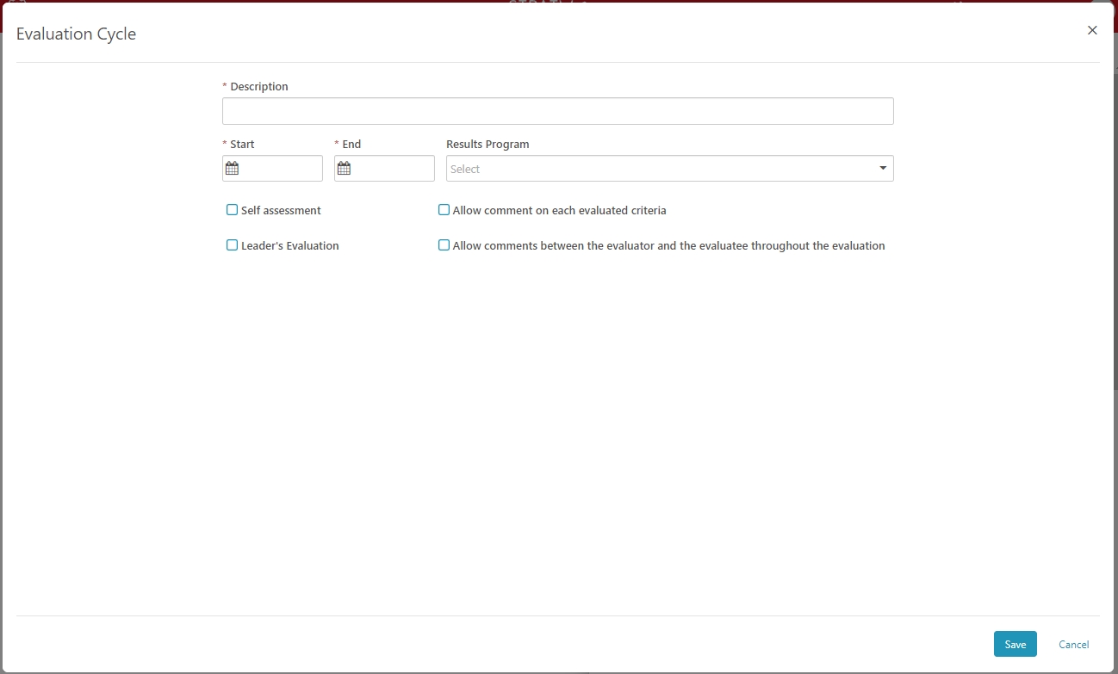The height and width of the screenshot is (674, 1118).
Task: Focus the End date input box
Action: coord(392,169)
